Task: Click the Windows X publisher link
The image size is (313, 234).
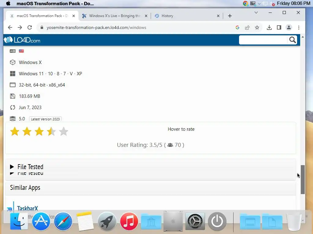Action: (x=30, y=62)
